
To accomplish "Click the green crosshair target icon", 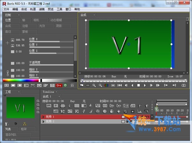I will click(x=65, y=86).
